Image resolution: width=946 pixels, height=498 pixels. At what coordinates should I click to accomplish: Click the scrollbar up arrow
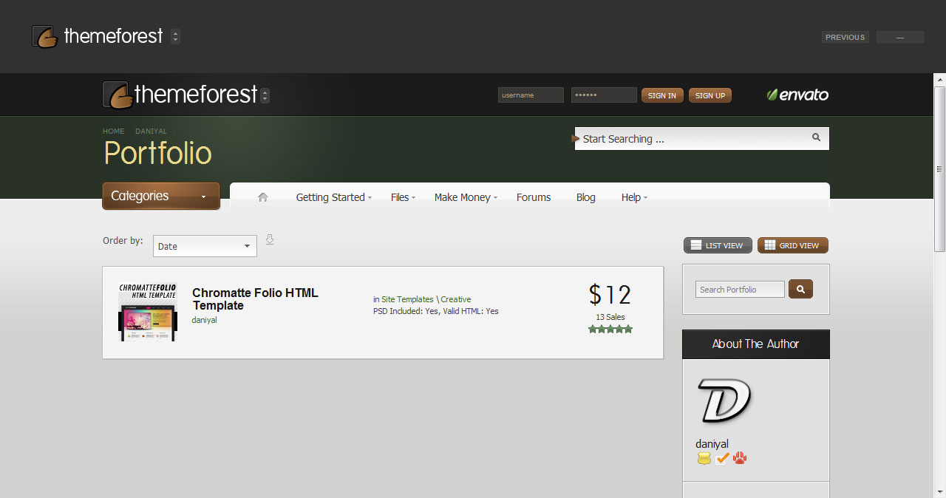tap(940, 80)
